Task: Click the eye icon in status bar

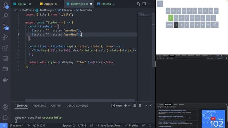Action: click(28, 126)
